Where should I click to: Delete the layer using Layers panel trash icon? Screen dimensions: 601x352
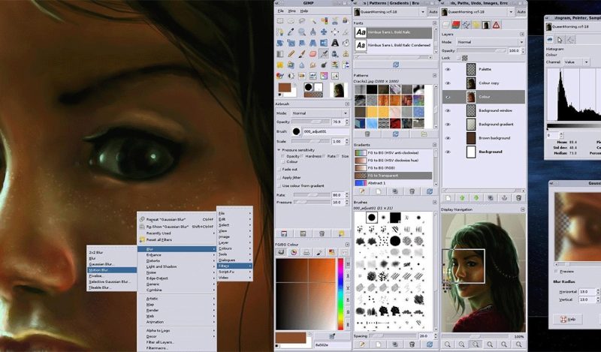(x=518, y=198)
